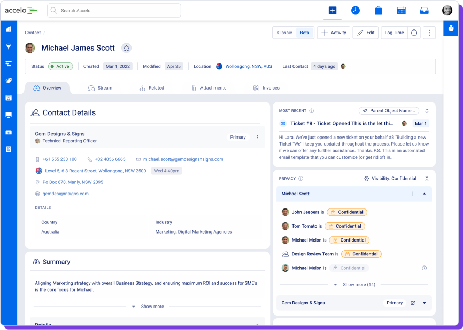
Task: Click the Edit button
Action: (x=366, y=33)
